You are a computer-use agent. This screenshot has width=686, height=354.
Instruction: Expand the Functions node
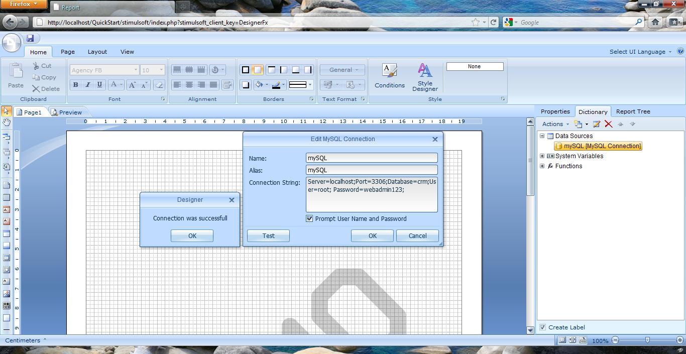coord(542,166)
